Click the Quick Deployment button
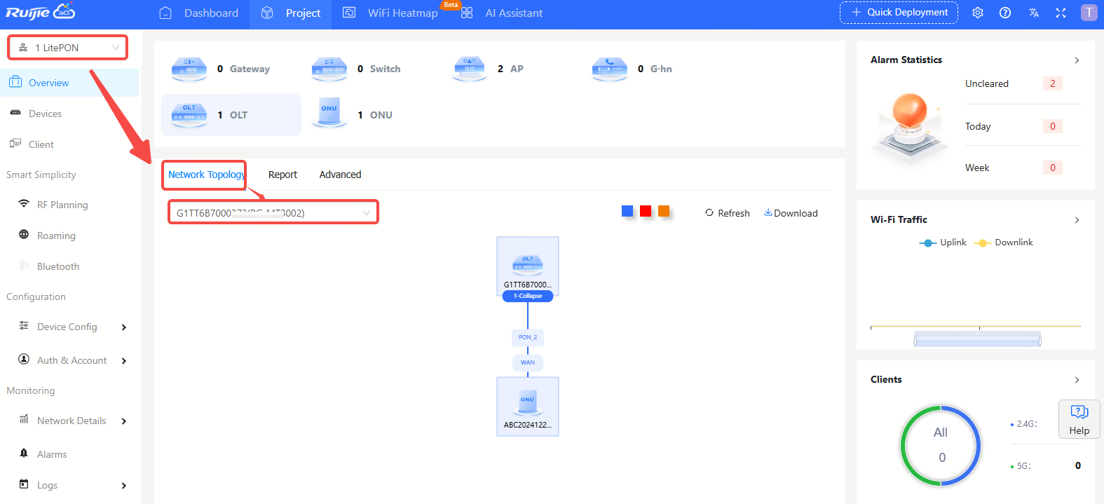This screenshot has height=504, width=1104. pos(899,13)
